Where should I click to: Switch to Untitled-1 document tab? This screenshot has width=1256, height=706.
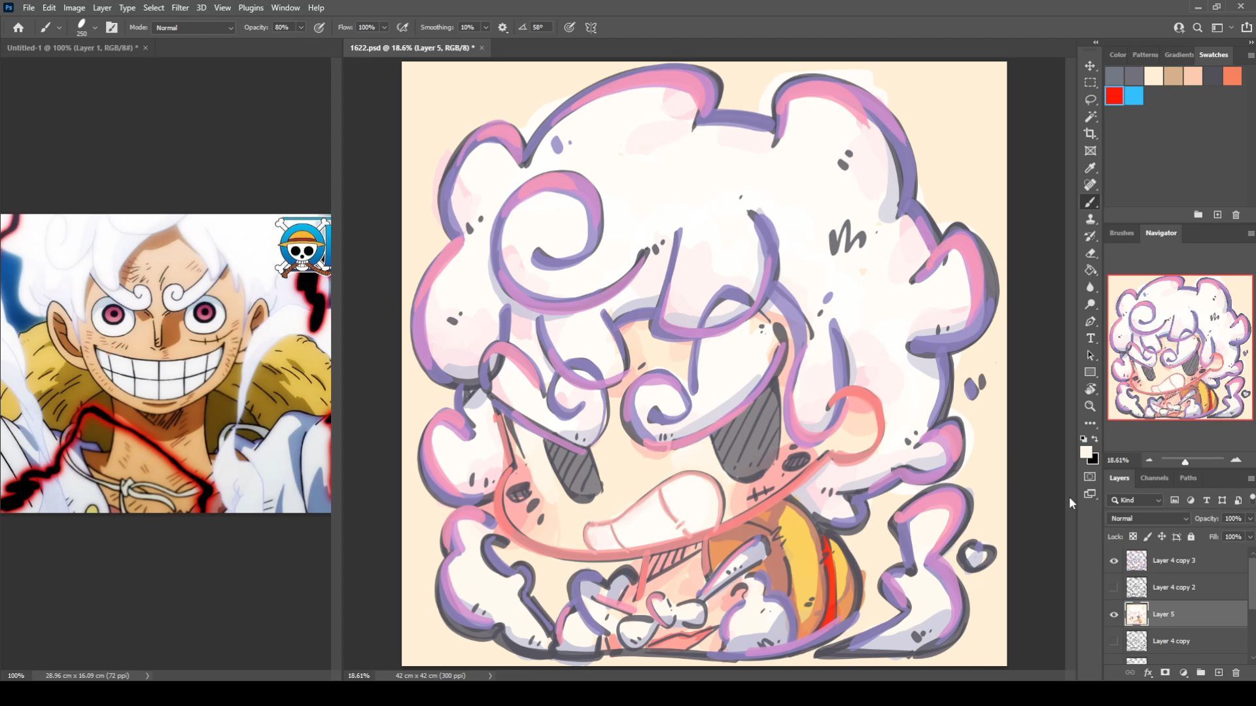(x=72, y=48)
